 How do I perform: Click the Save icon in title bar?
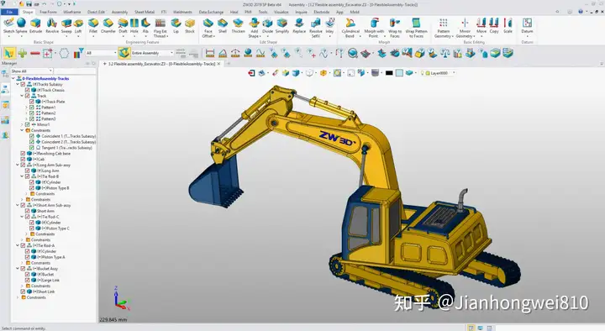point(29,4)
